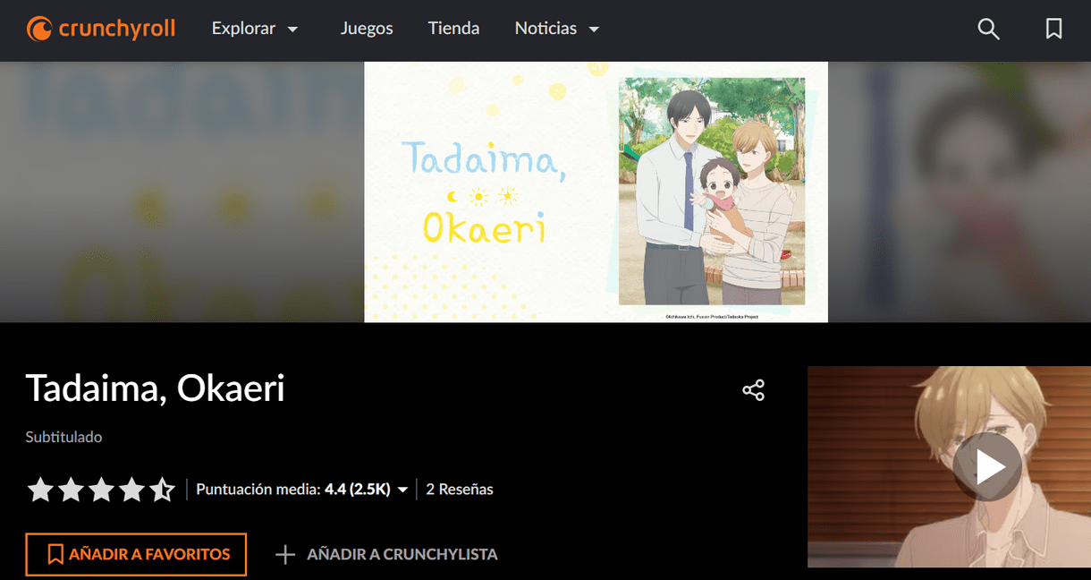Screen dimensions: 1091x580
Task: Expand the Explorar menu
Action: coord(255,29)
